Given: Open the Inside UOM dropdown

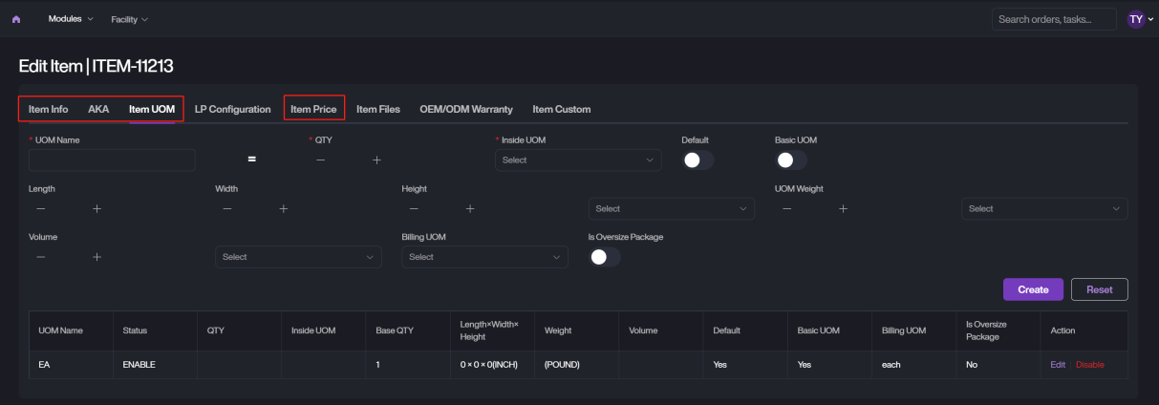Looking at the screenshot, I should click(x=578, y=160).
